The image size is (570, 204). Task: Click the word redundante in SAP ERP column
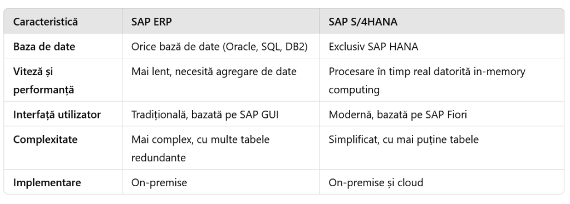[x=159, y=157]
